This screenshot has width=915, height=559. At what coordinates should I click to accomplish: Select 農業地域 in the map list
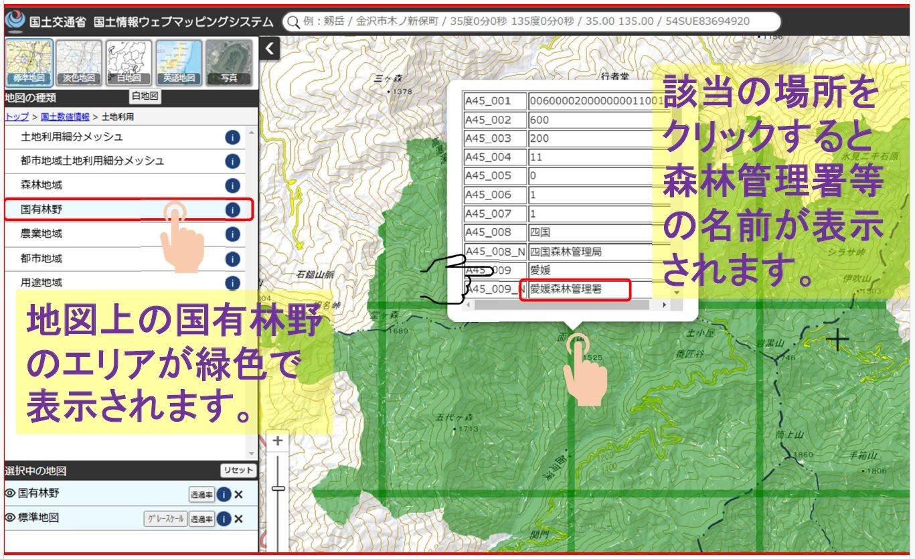pyautogui.click(x=124, y=234)
